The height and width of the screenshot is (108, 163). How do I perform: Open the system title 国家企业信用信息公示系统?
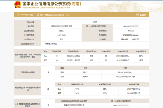pos(46,4)
